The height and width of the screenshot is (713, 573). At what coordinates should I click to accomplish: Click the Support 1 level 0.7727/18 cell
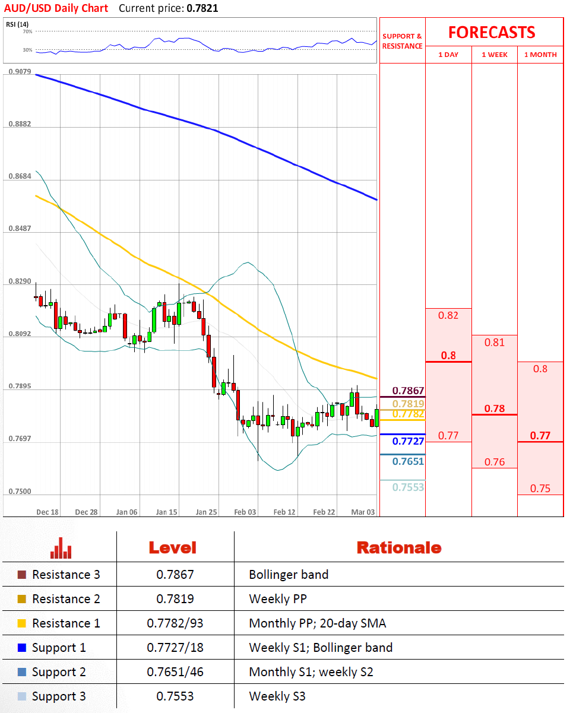coord(175,648)
